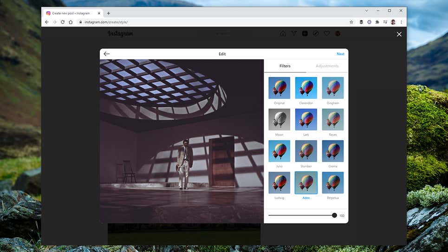Apply the Juno filter
Image resolution: width=448 pixels, height=252 pixels.
[279, 151]
